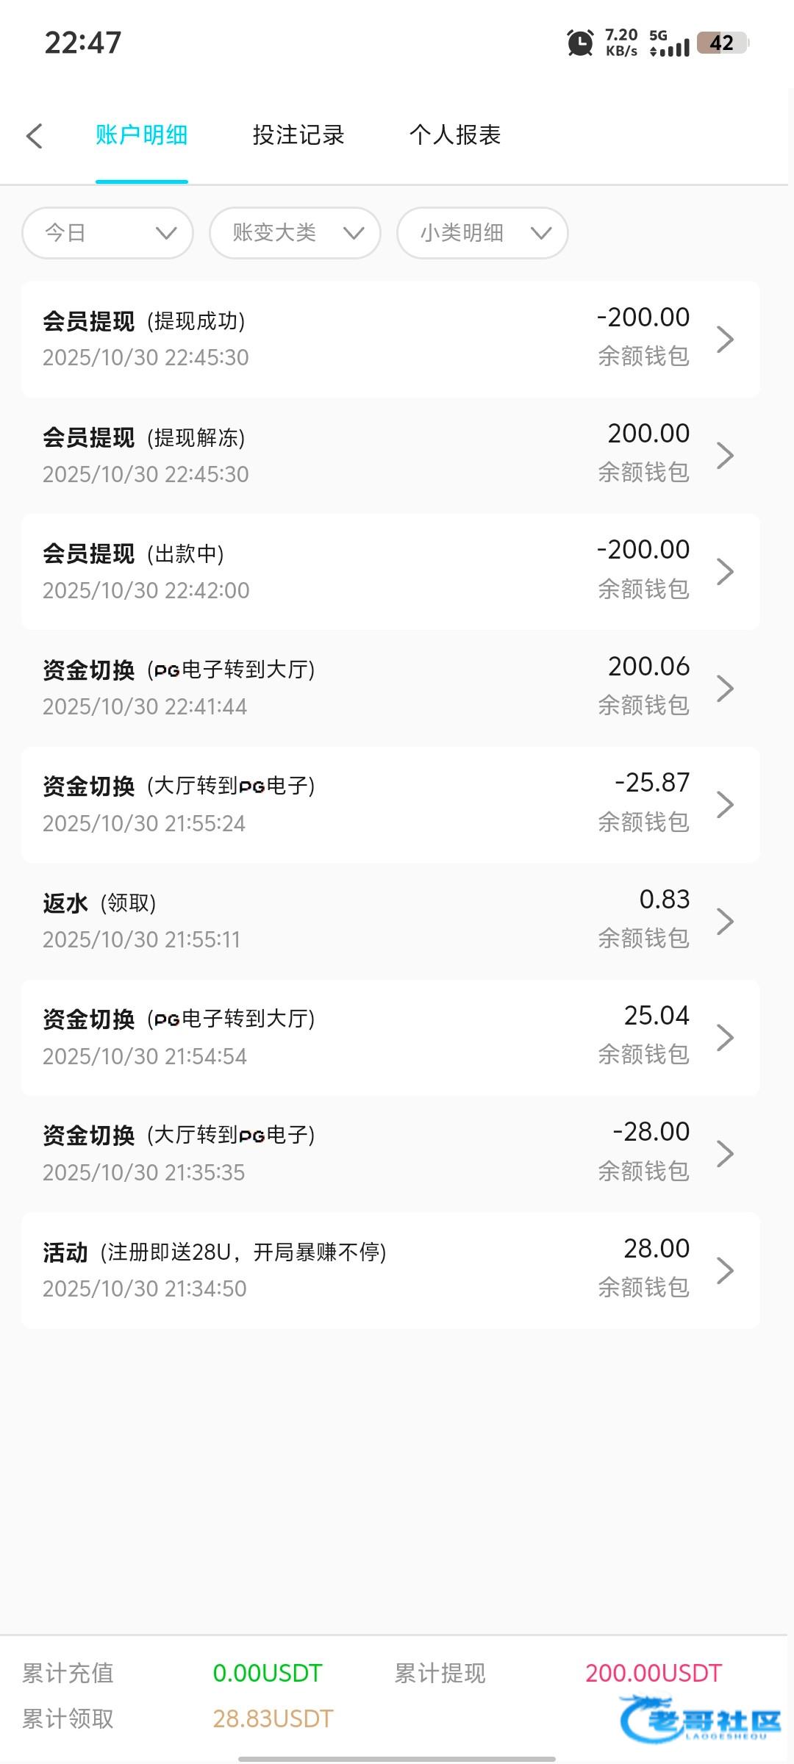Open the 今日 date filter dropdown
This screenshot has height=1764, width=794.
(x=108, y=233)
